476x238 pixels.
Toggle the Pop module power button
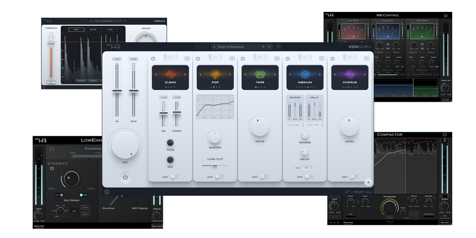tap(198, 58)
